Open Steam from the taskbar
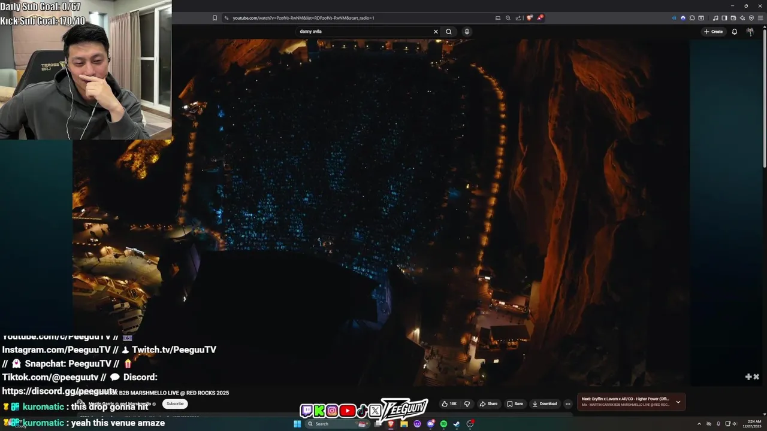767x431 pixels. [x=457, y=424]
